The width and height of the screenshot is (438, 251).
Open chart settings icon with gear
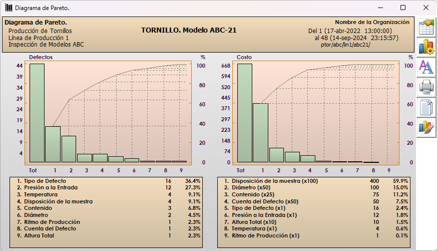pyautogui.click(x=426, y=47)
